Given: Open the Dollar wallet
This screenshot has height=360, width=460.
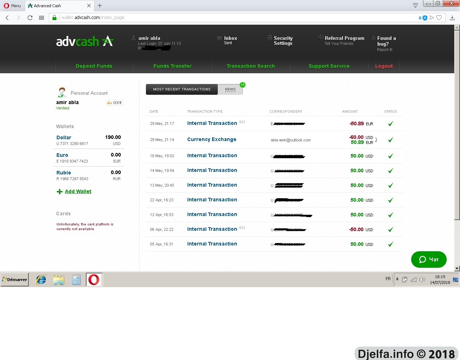Looking at the screenshot, I should click(64, 137).
